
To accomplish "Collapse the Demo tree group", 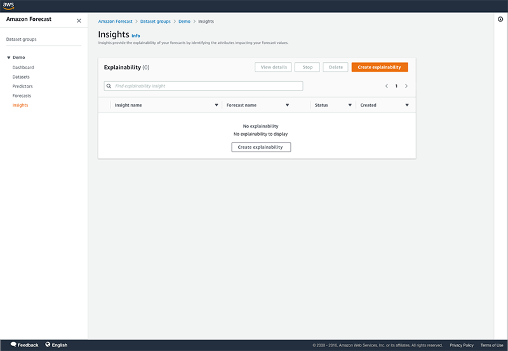I will tap(9, 58).
